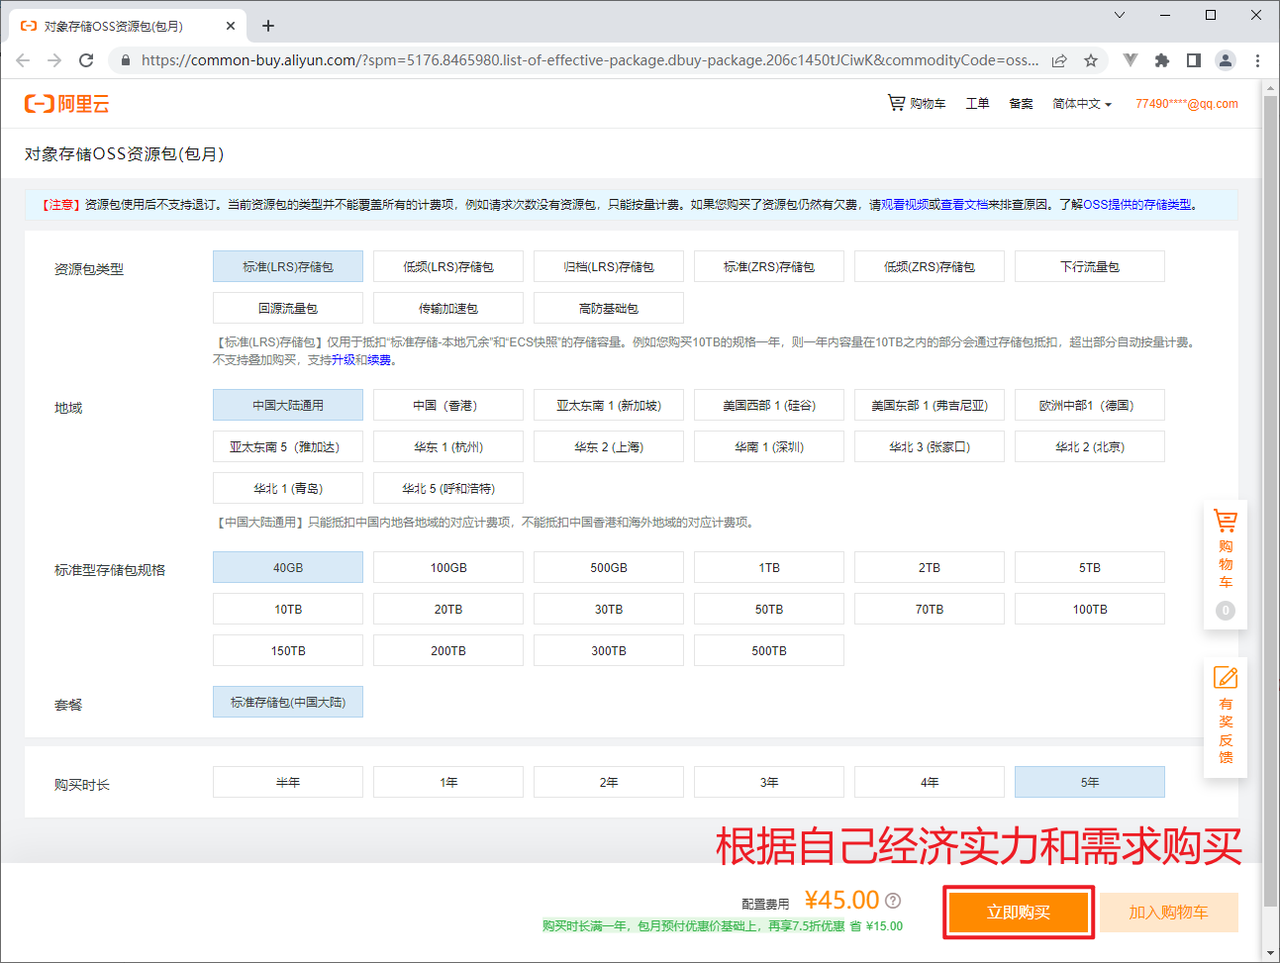The width and height of the screenshot is (1280, 963).
Task: Open 购物车 in the top navigation
Action: click(917, 103)
